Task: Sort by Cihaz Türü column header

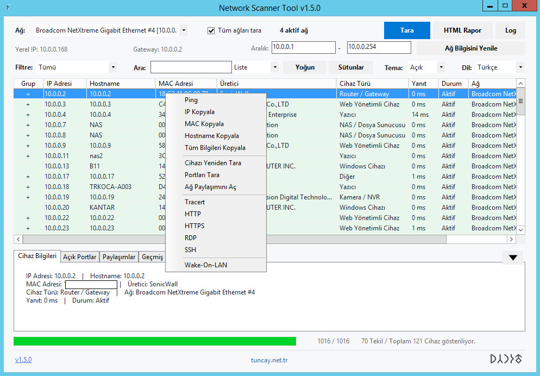Action: (x=372, y=83)
